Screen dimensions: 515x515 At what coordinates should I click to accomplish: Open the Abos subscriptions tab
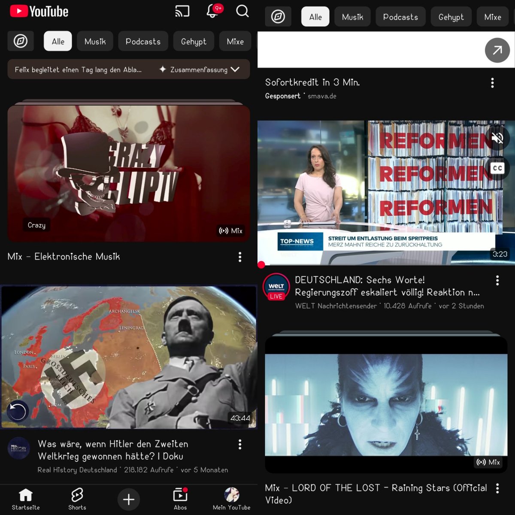[180, 499]
